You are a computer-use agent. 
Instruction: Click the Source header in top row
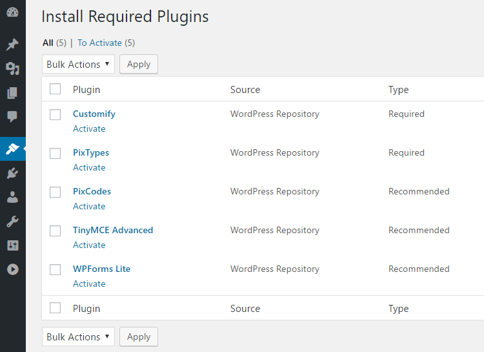pos(245,90)
